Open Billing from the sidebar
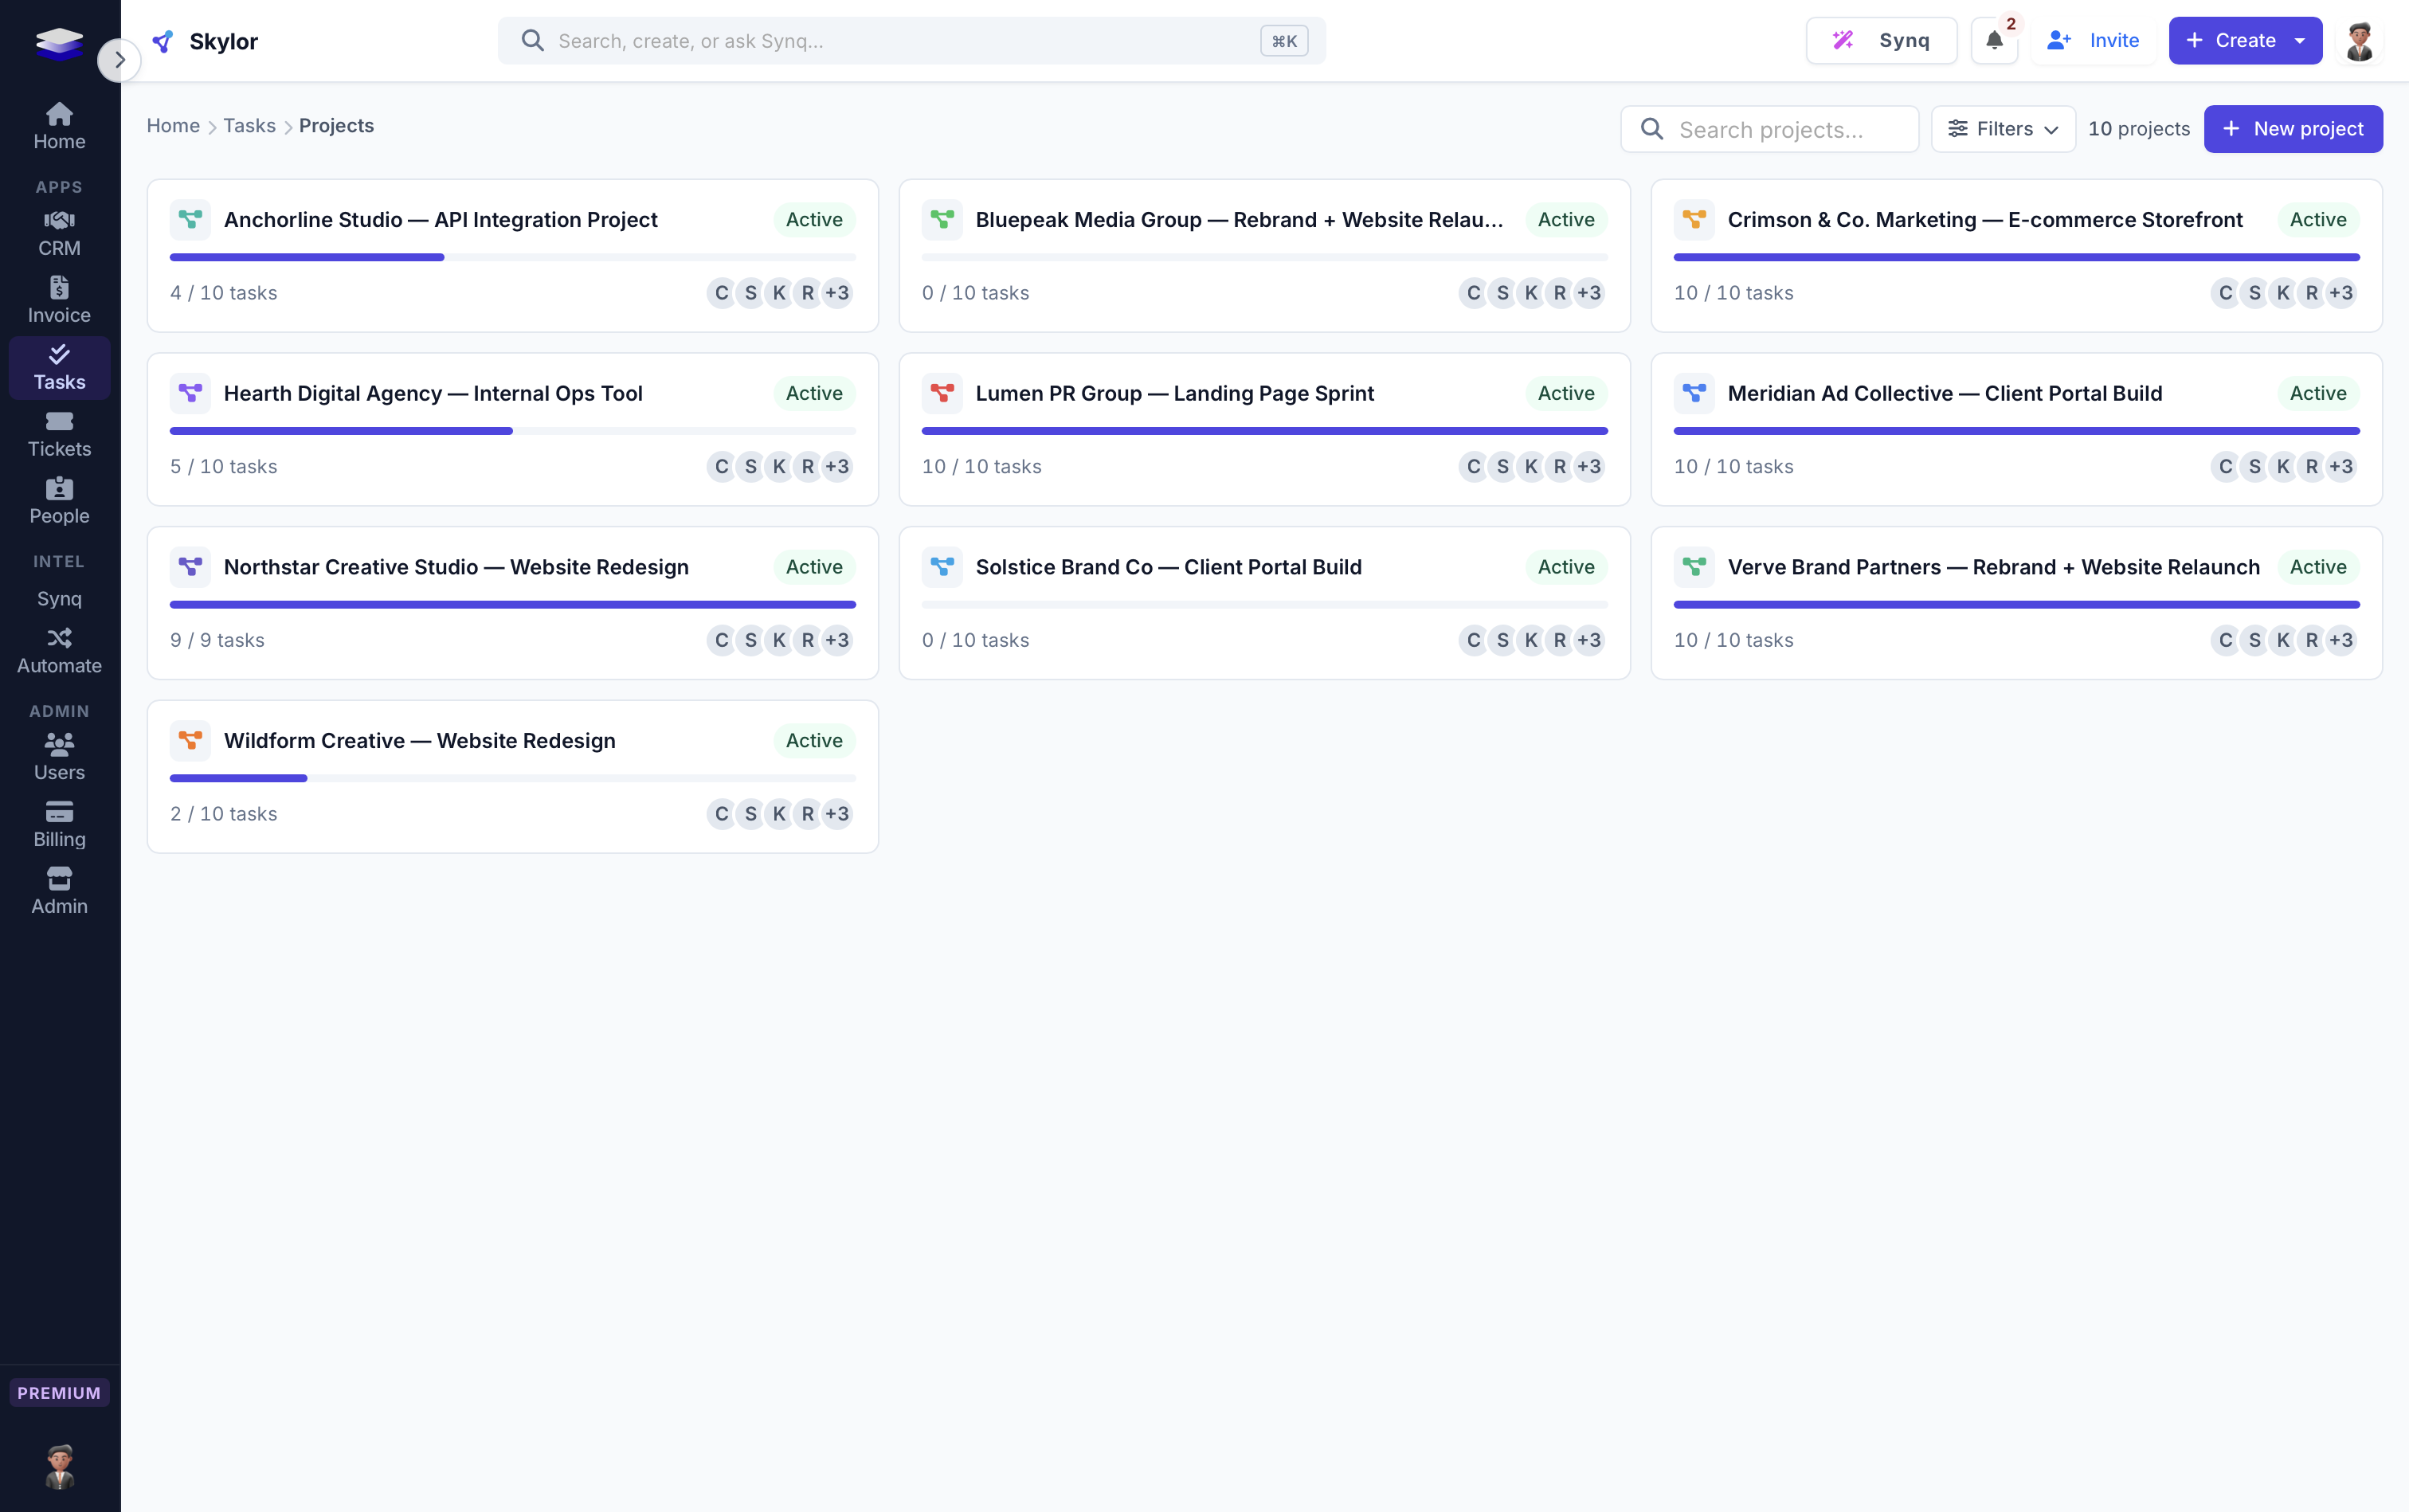This screenshot has height=1512, width=2409. pos(59,825)
